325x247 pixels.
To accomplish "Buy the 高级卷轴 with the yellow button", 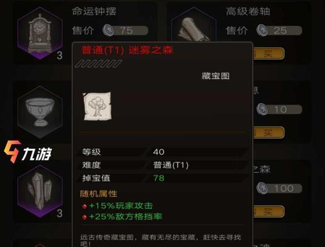I will 269,54.
